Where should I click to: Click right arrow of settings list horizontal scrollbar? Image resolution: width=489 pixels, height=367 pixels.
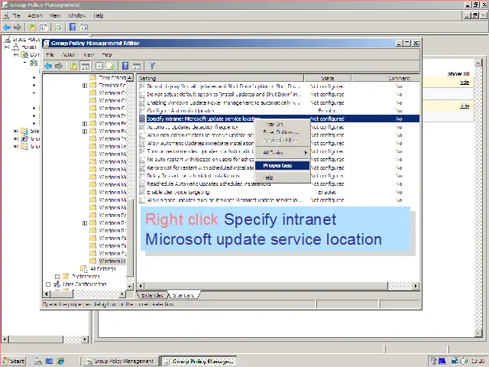(416, 285)
